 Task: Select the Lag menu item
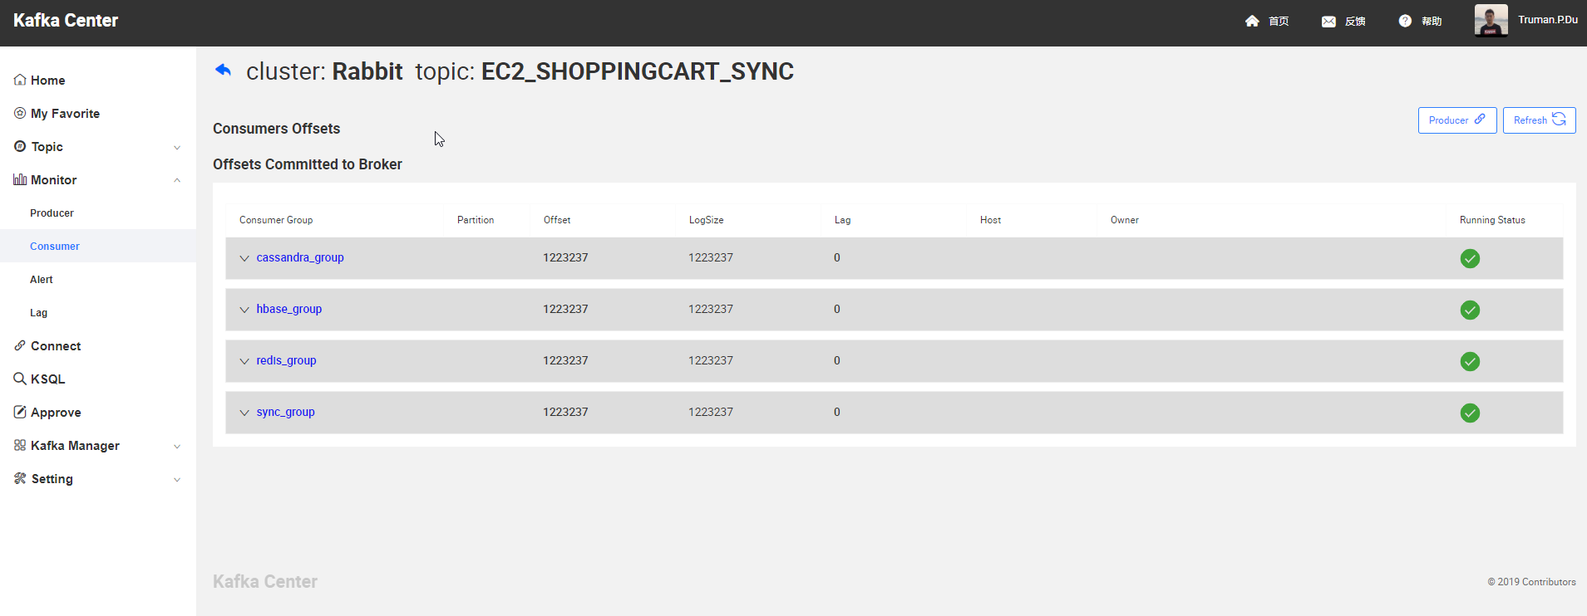(x=39, y=313)
